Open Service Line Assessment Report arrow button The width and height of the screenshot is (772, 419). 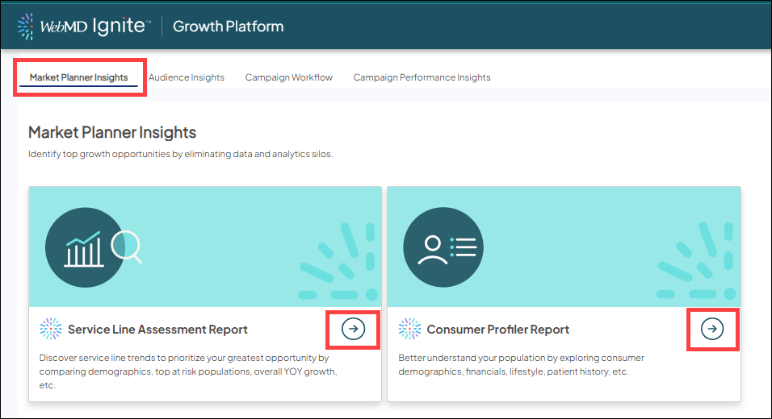pos(353,329)
